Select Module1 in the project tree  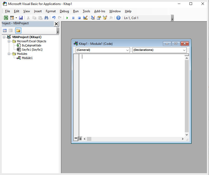tap(27, 58)
